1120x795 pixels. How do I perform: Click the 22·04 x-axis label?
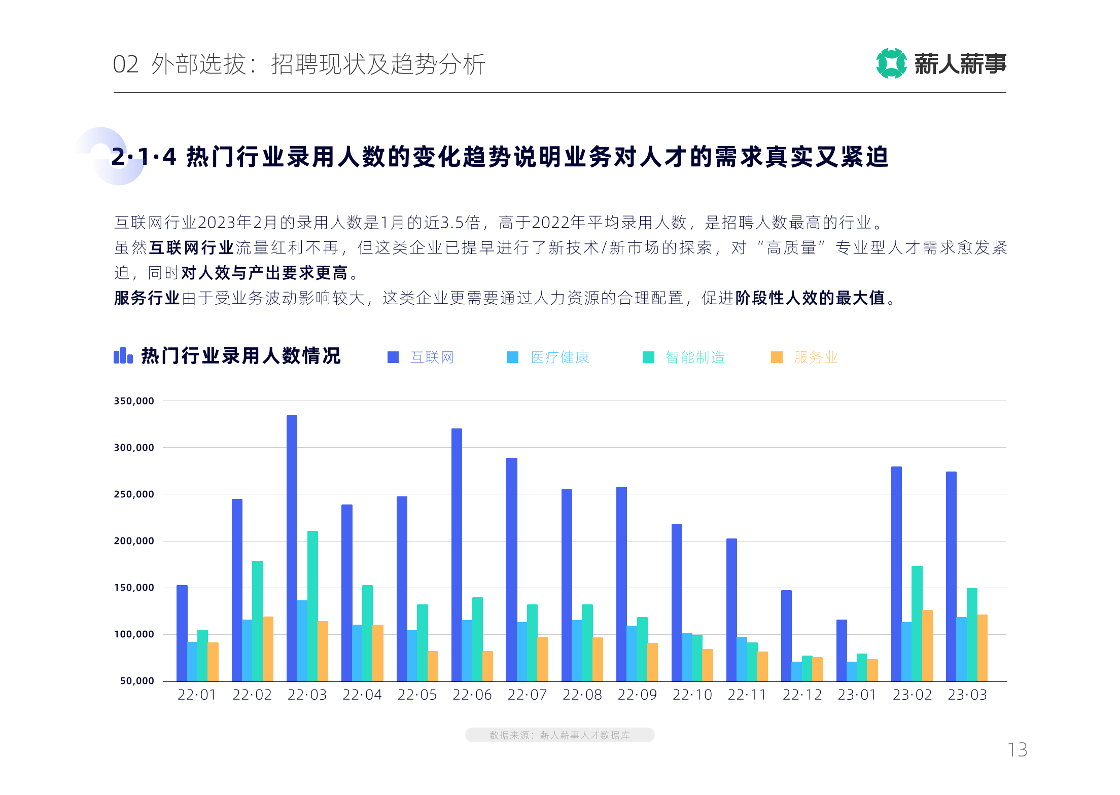[362, 695]
